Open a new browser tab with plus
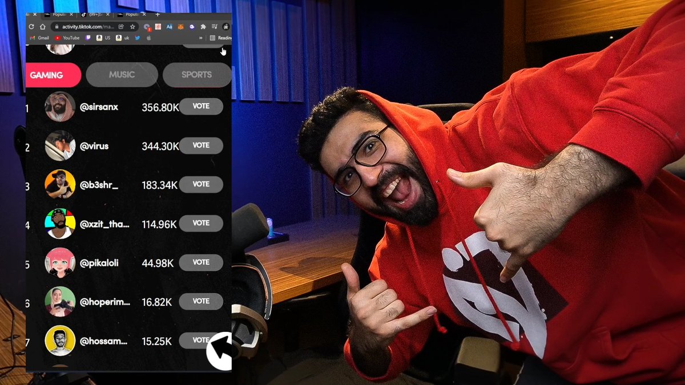 [158, 14]
